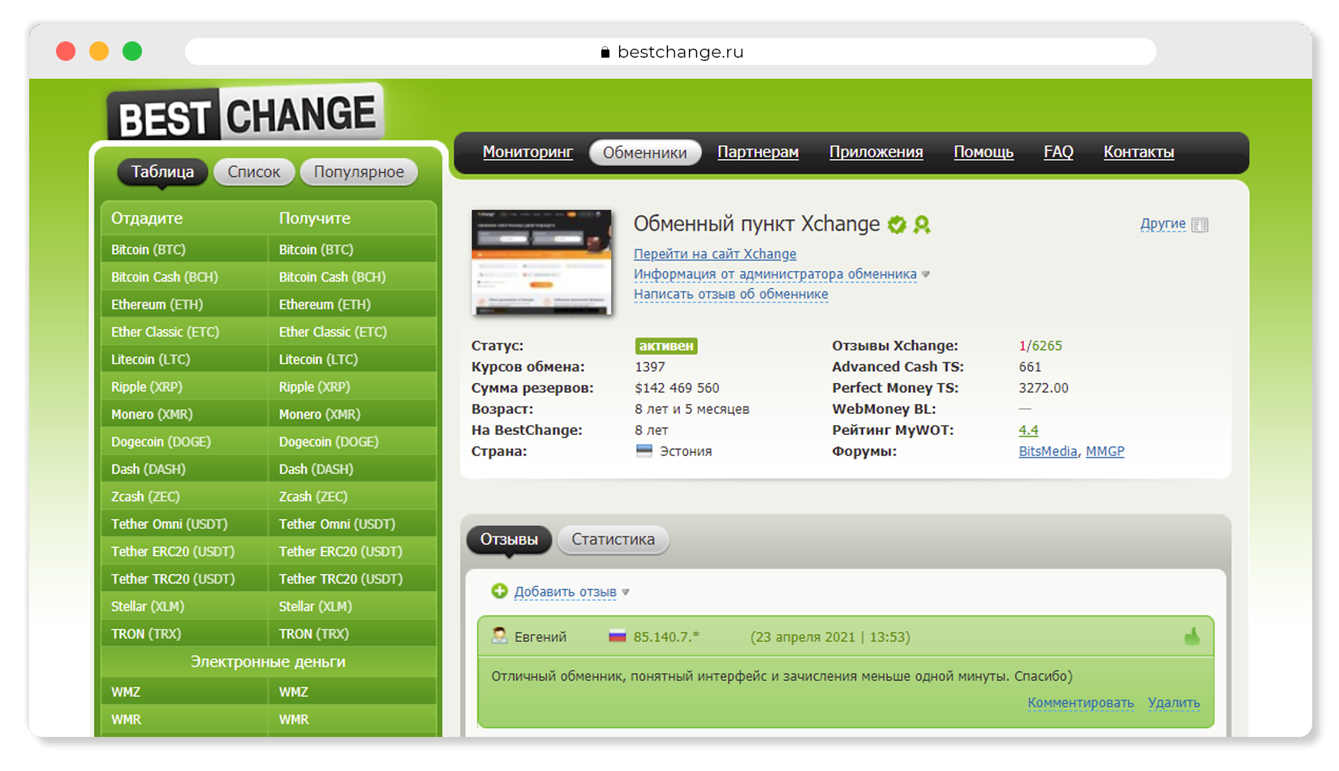
Task: Click the red close window button
Action: (66, 51)
